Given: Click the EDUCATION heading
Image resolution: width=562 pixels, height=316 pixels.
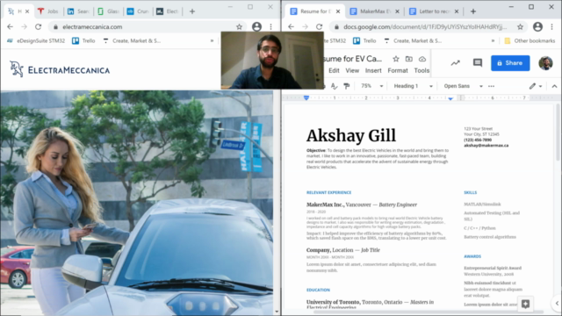Looking at the screenshot, I should [318, 290].
